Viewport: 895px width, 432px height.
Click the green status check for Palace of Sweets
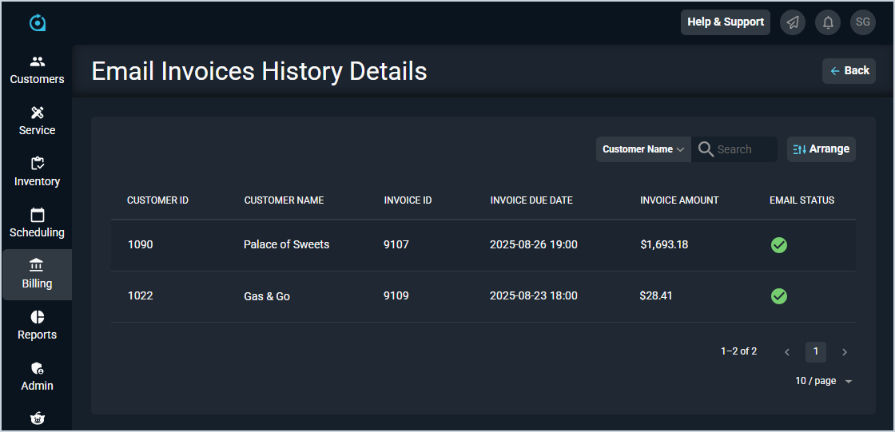tap(779, 245)
